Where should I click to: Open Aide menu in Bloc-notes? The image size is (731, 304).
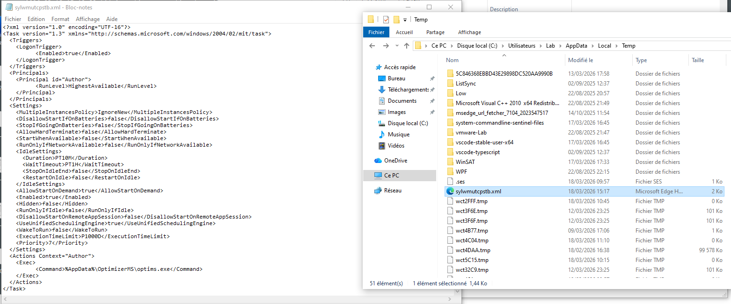[112, 19]
